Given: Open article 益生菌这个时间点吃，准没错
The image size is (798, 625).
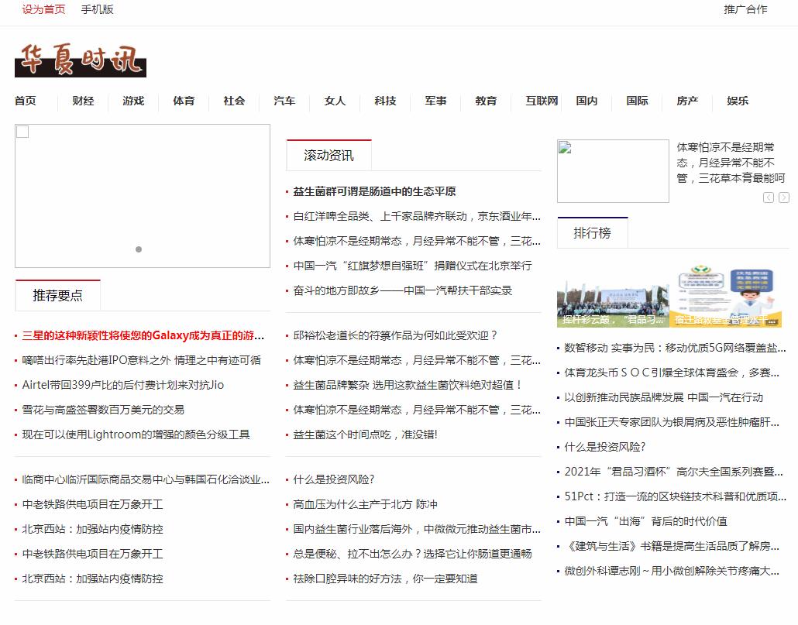Looking at the screenshot, I should pos(366,434).
